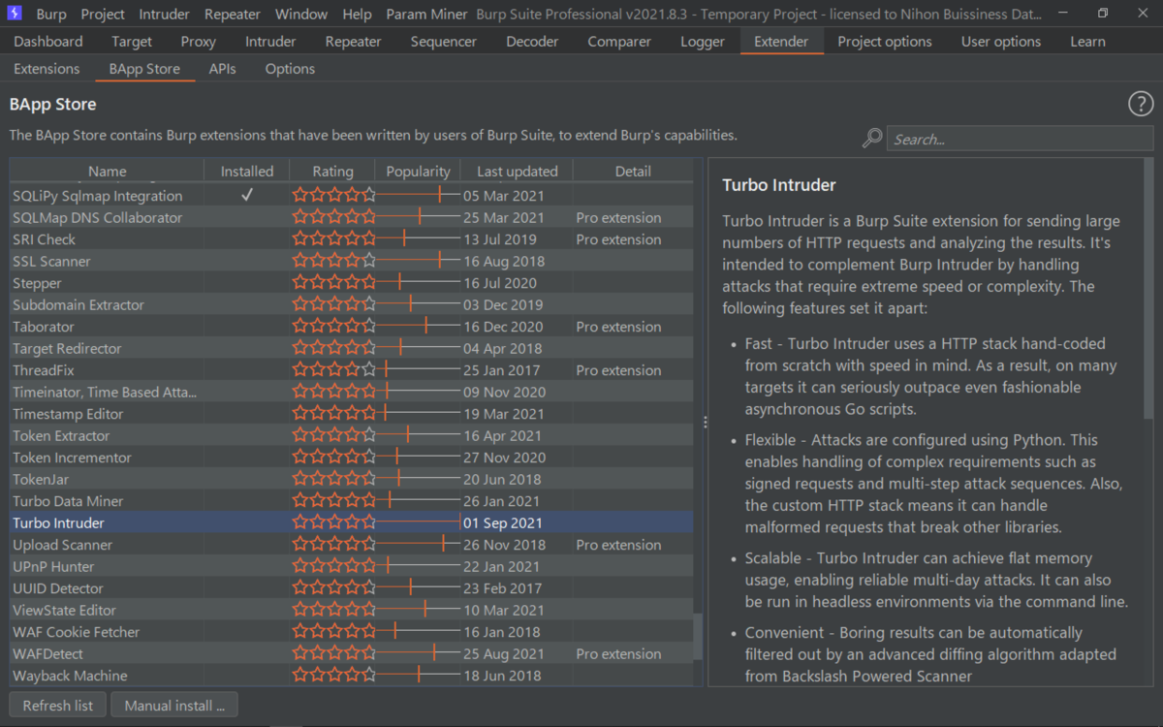Click the Refresh list button

pyautogui.click(x=58, y=706)
